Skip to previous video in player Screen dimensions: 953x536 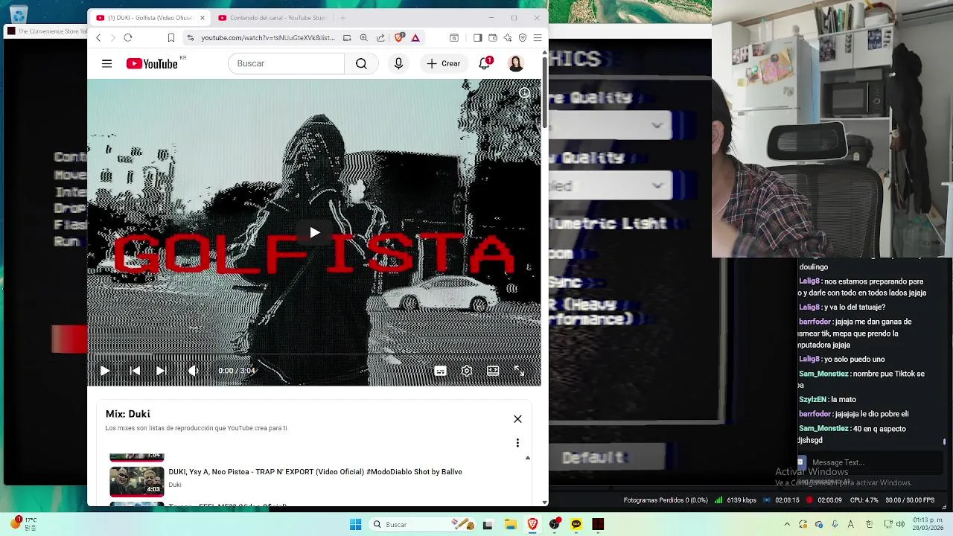pos(135,371)
